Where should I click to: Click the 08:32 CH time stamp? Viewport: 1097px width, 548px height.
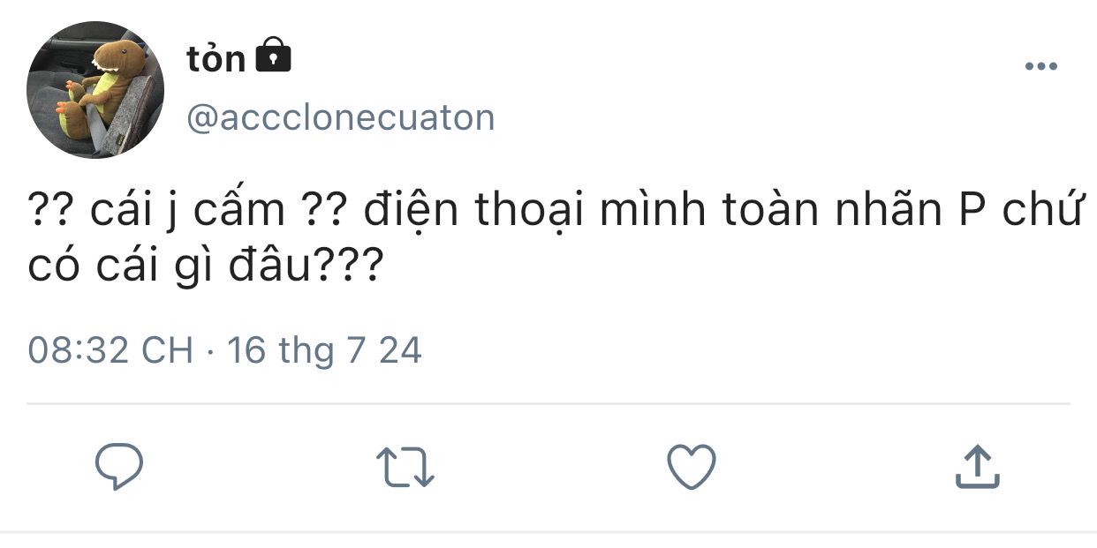pos(110,350)
